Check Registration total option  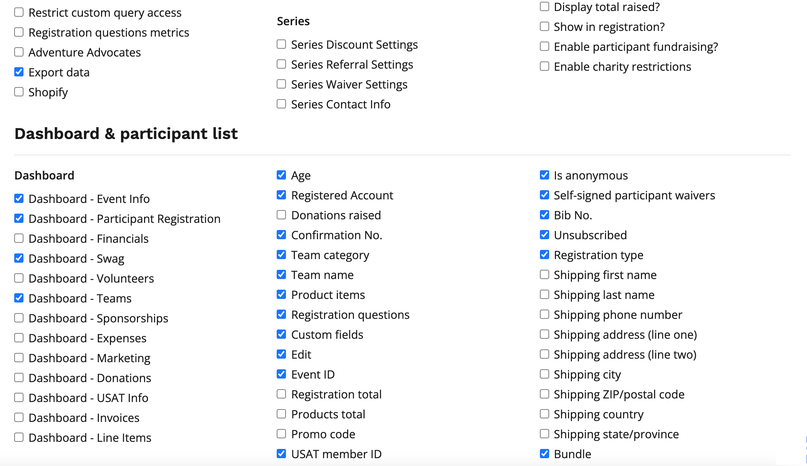(x=281, y=394)
